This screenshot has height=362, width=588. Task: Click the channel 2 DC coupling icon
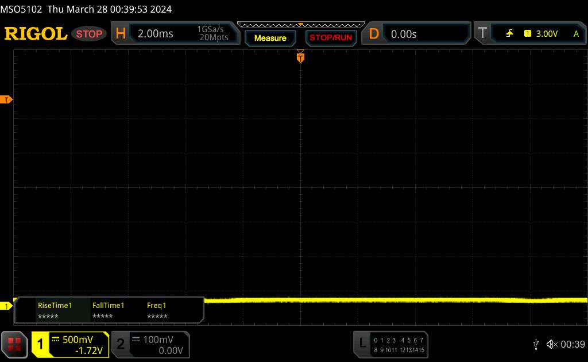pos(136,340)
